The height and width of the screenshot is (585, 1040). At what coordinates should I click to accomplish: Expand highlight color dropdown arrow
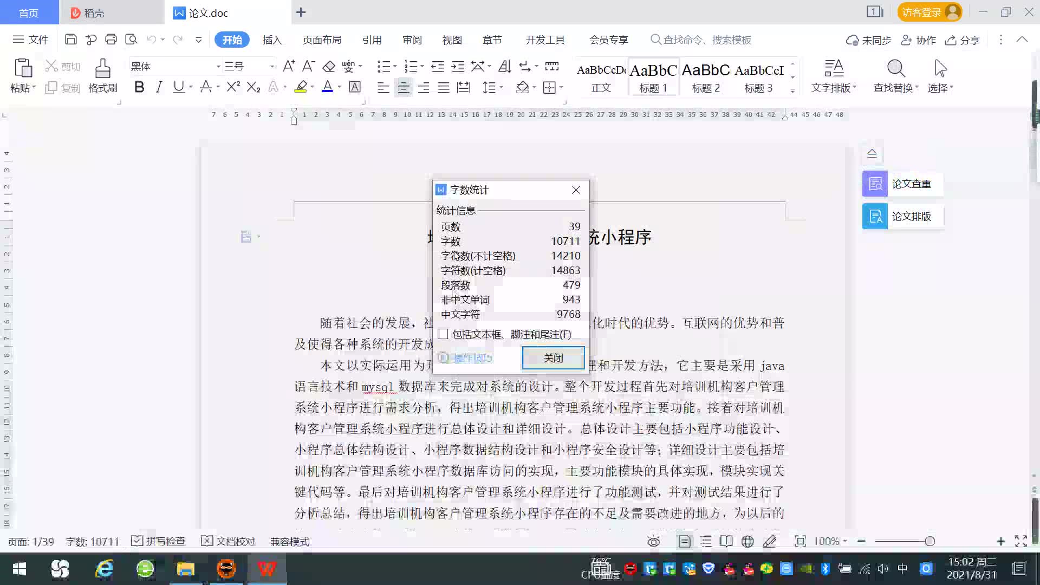(313, 87)
